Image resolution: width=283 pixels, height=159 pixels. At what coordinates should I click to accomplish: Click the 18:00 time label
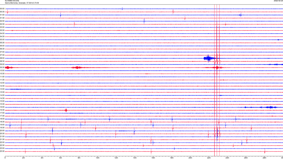tap(2, 119)
